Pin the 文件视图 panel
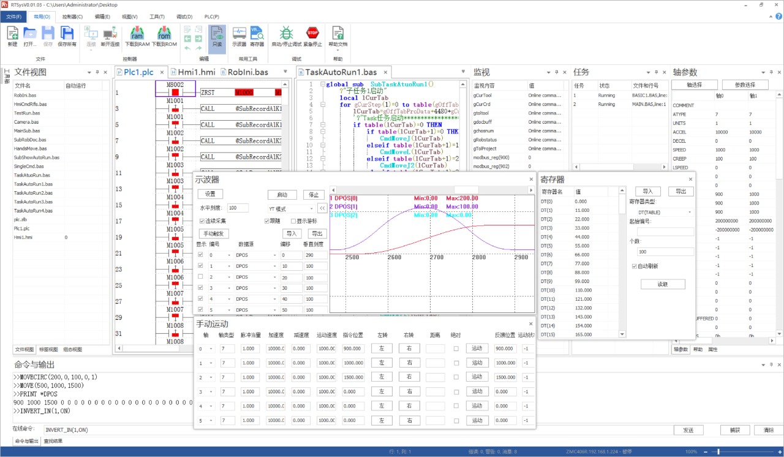The image size is (784, 457). tap(99, 72)
